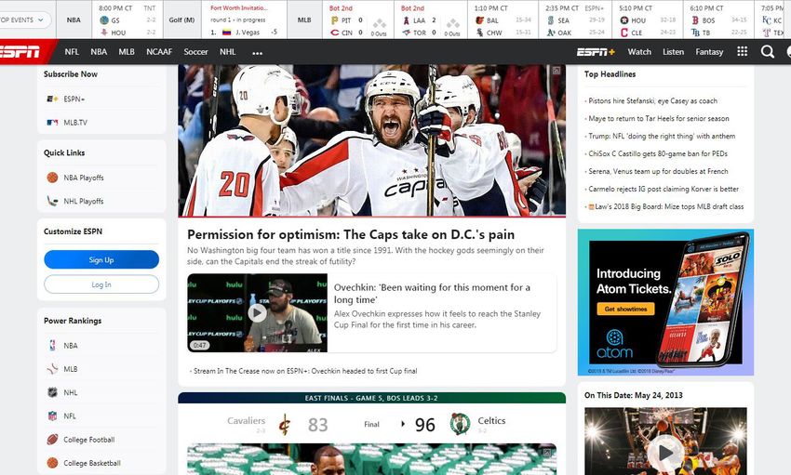Open Maye to return to Tar Heels headline
791x475 pixels.
tap(659, 118)
